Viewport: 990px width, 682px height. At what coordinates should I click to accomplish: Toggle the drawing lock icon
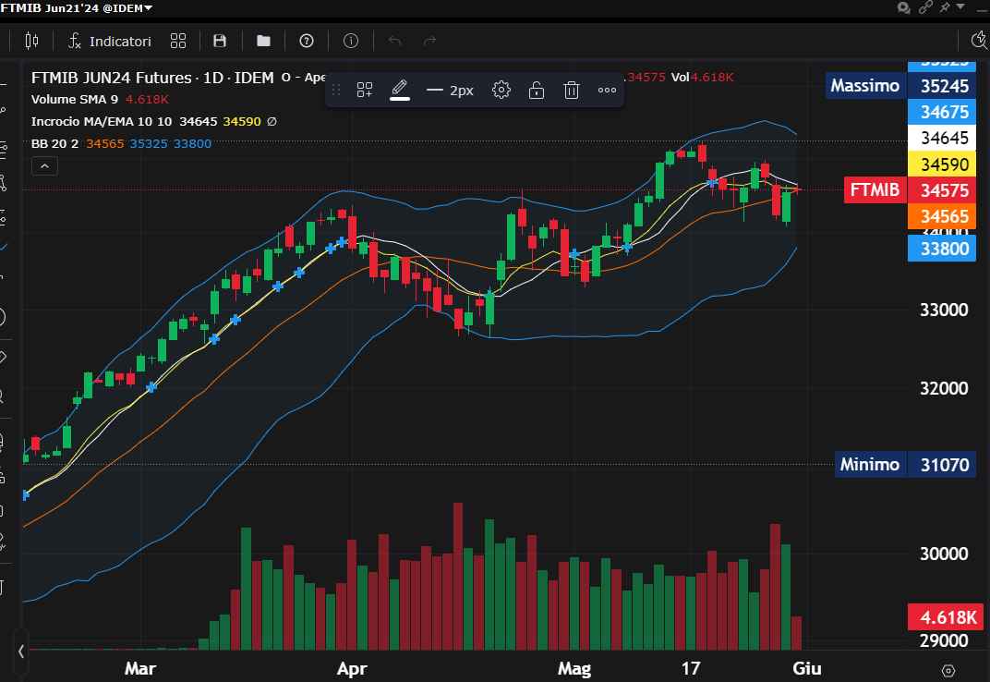coord(536,90)
